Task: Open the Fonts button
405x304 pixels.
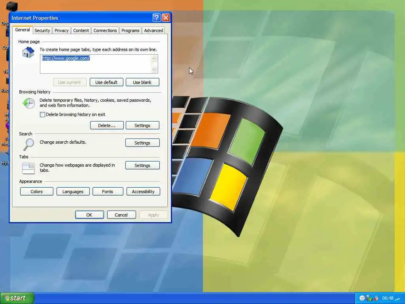Action: click(x=108, y=192)
